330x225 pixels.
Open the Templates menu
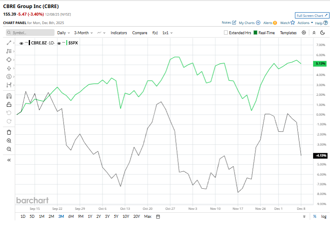pos(288,33)
